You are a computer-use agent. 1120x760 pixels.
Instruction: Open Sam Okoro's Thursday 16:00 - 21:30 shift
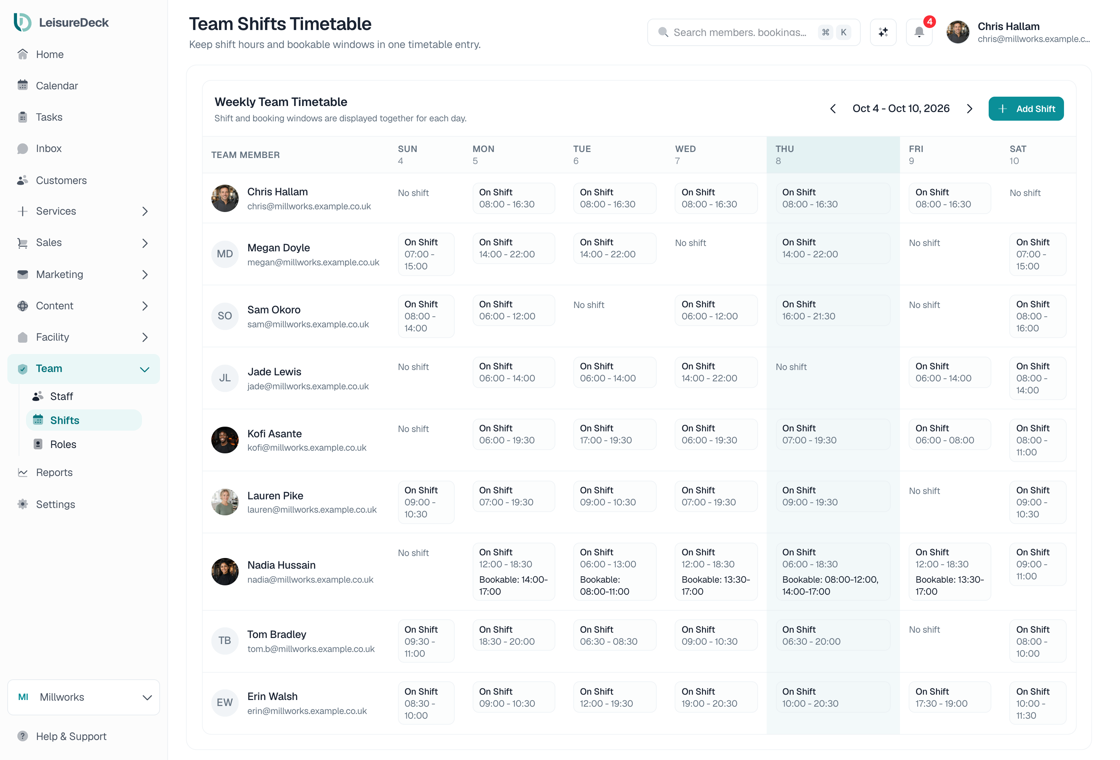click(x=833, y=310)
